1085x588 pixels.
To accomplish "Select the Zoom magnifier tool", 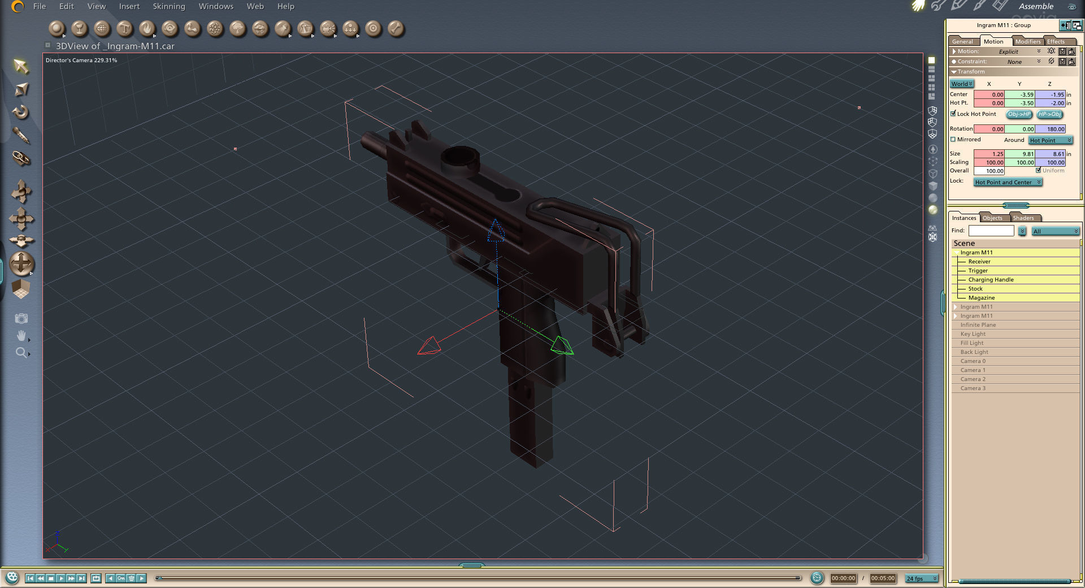I will click(21, 353).
